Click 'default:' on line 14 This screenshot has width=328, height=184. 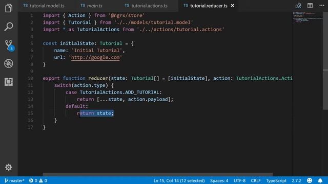tap(77, 106)
